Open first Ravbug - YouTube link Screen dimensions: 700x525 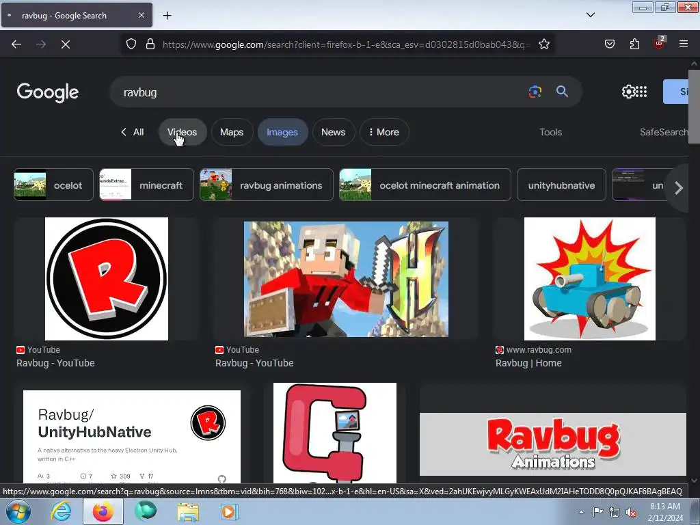click(x=55, y=363)
